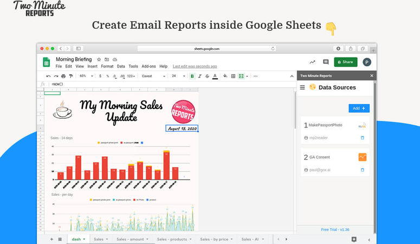
Task: Select the MakePassportPhoto data source
Action: 335,130
